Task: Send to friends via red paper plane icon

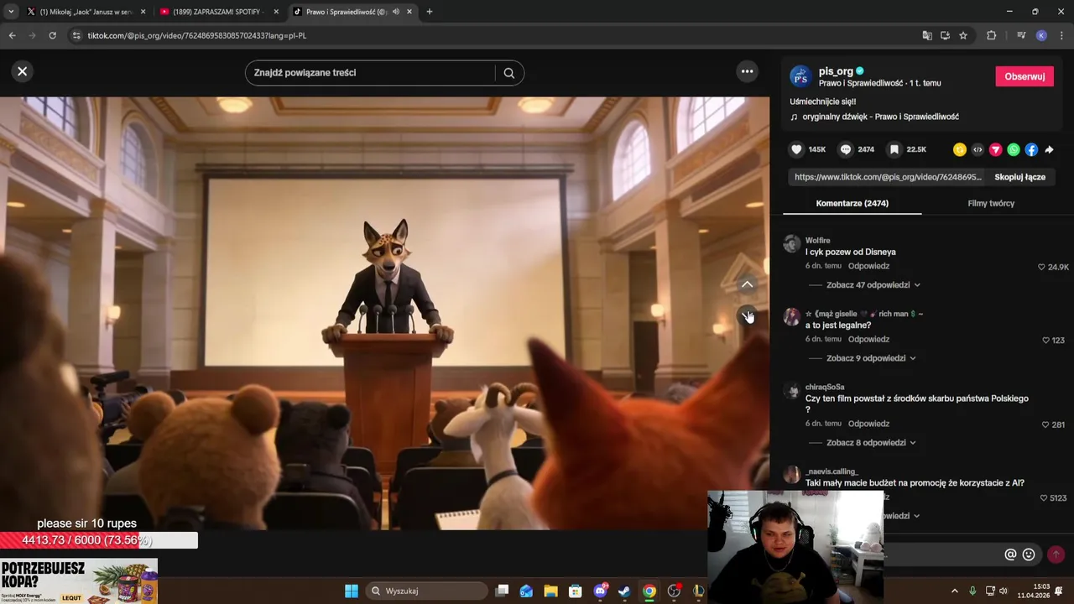Action: click(x=996, y=149)
